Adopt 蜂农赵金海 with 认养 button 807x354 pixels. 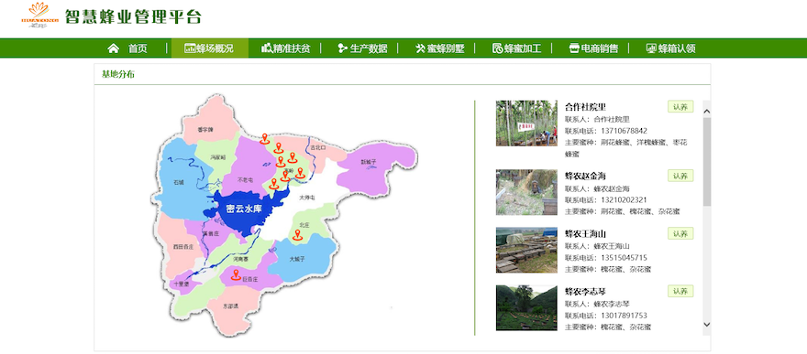(x=680, y=176)
